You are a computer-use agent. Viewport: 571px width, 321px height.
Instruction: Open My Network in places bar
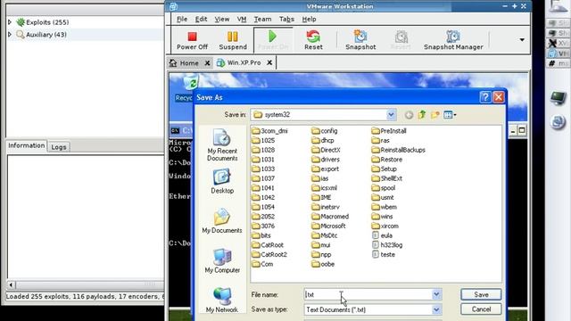pyautogui.click(x=222, y=300)
